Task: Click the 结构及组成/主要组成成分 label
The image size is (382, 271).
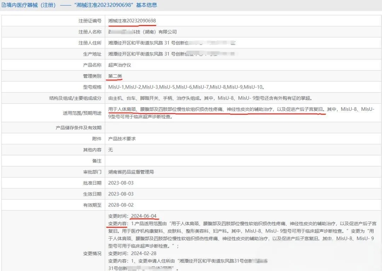Action: tap(75, 98)
